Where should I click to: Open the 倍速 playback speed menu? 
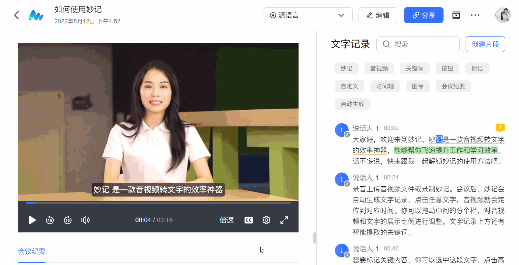[x=227, y=220]
